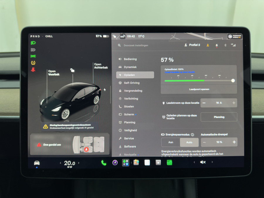Tap the Doorzoek instellingen search field
The width and height of the screenshot is (264, 198).
[136, 45]
